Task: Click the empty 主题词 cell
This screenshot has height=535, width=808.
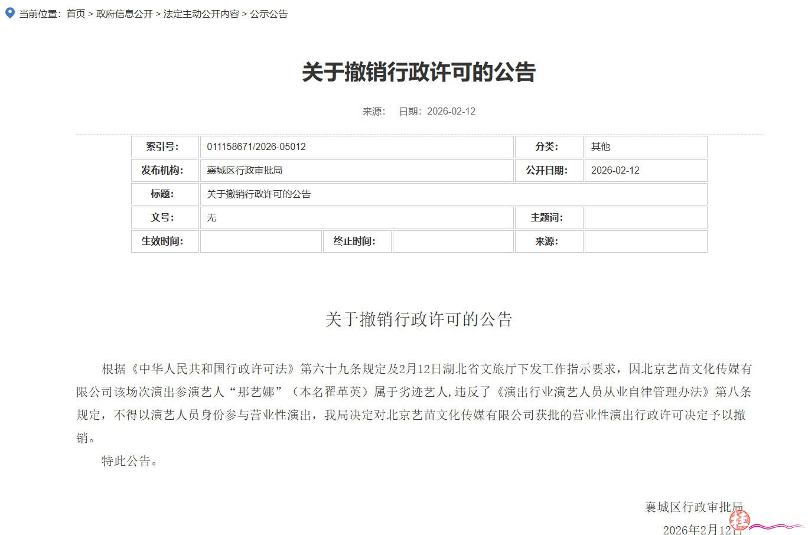Action: pos(645,218)
